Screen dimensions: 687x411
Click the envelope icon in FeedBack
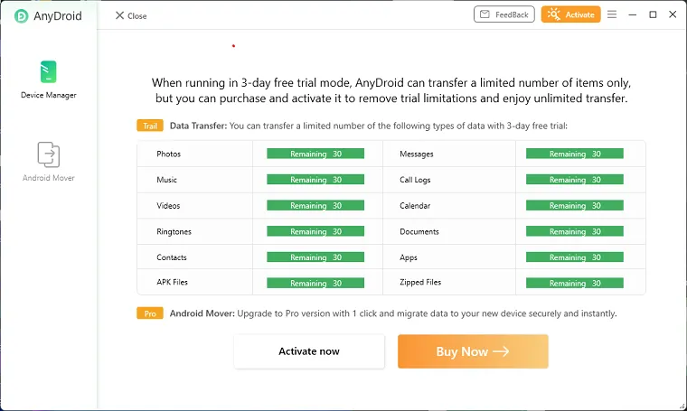pyautogui.click(x=485, y=14)
